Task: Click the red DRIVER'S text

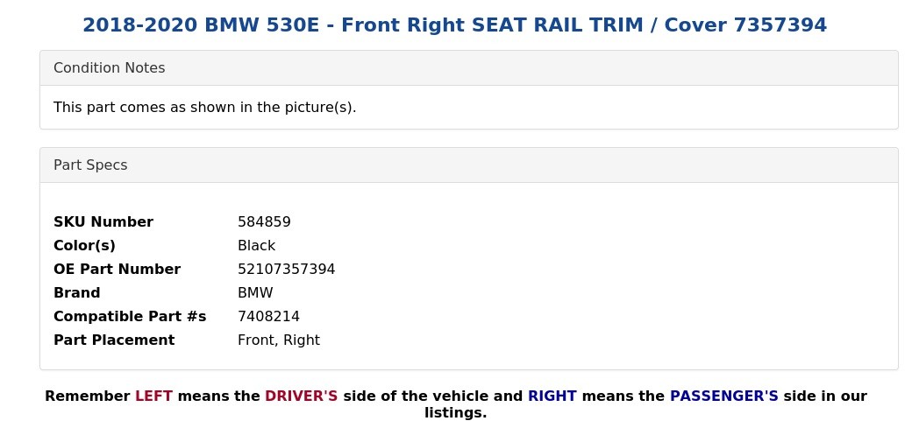Action: 301,396
